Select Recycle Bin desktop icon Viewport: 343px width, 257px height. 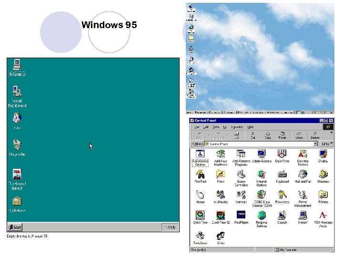point(17,148)
